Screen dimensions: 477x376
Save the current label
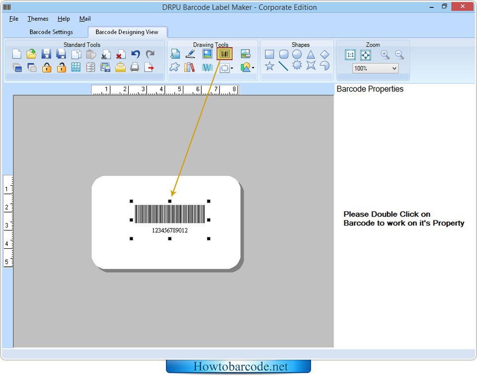(46, 54)
